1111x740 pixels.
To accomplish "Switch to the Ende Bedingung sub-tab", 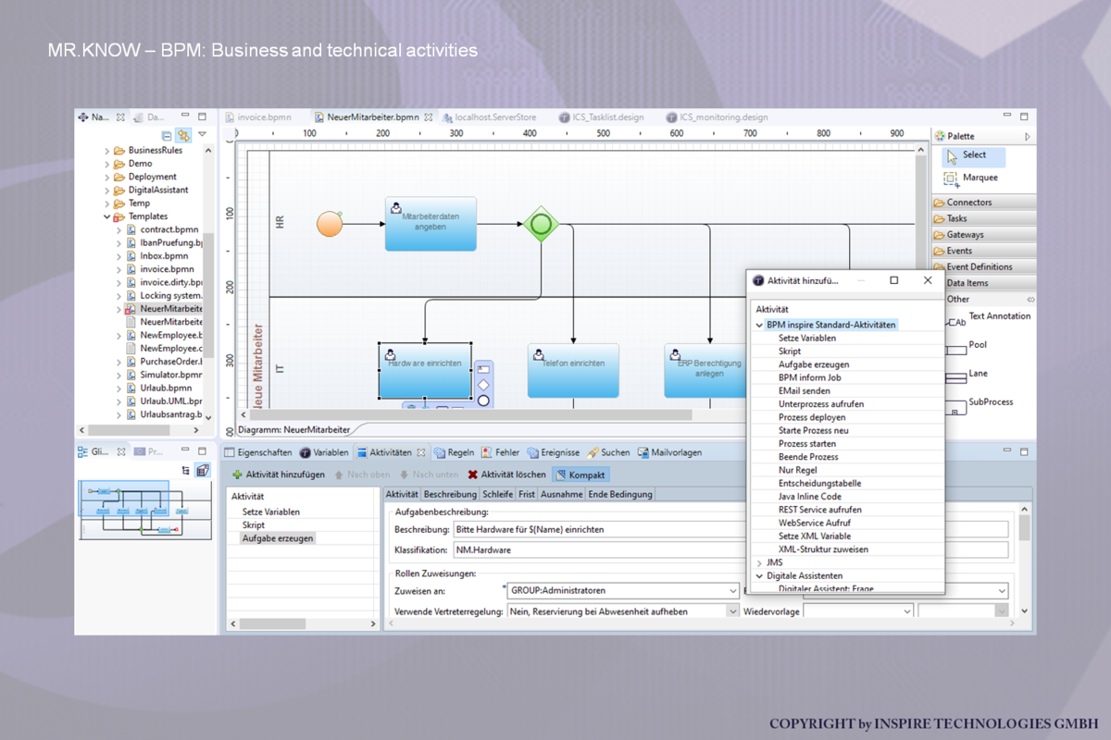I will (620, 494).
